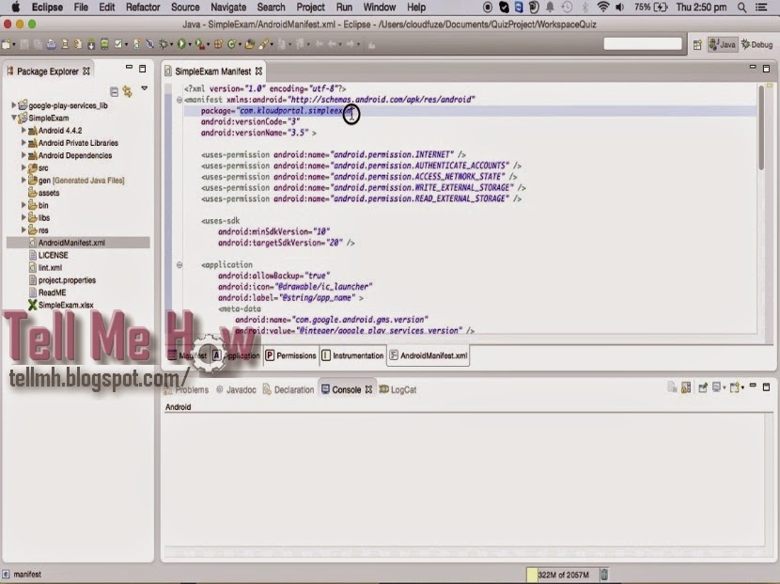Viewport: 780px width, 584px height.
Task: Click the Open Perspective icon
Action: [x=697, y=45]
